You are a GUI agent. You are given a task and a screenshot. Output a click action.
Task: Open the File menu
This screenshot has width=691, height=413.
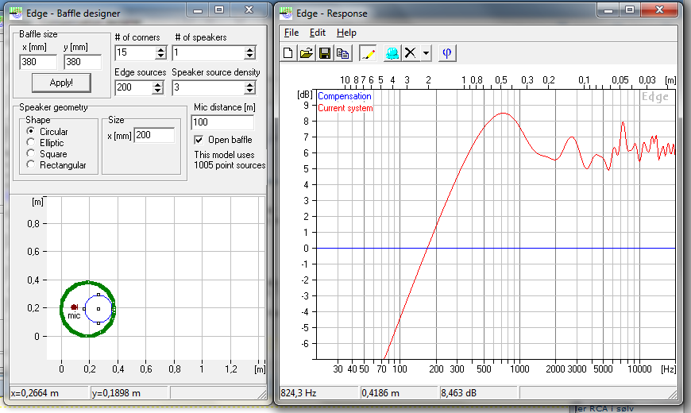(x=291, y=33)
